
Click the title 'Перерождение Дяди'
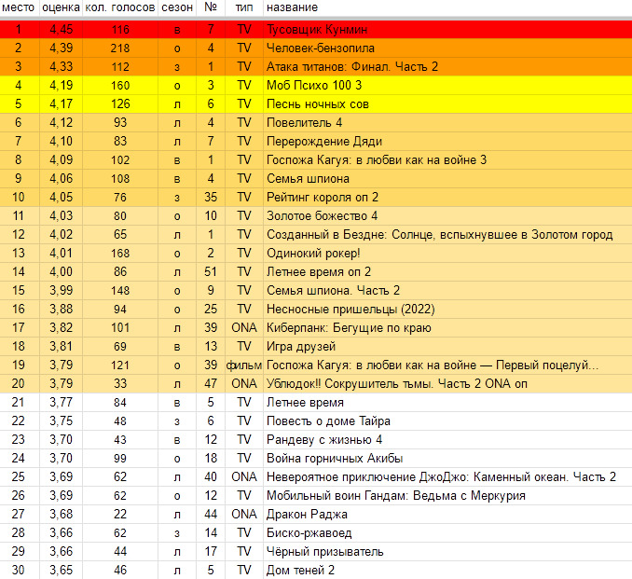pyautogui.click(x=324, y=141)
